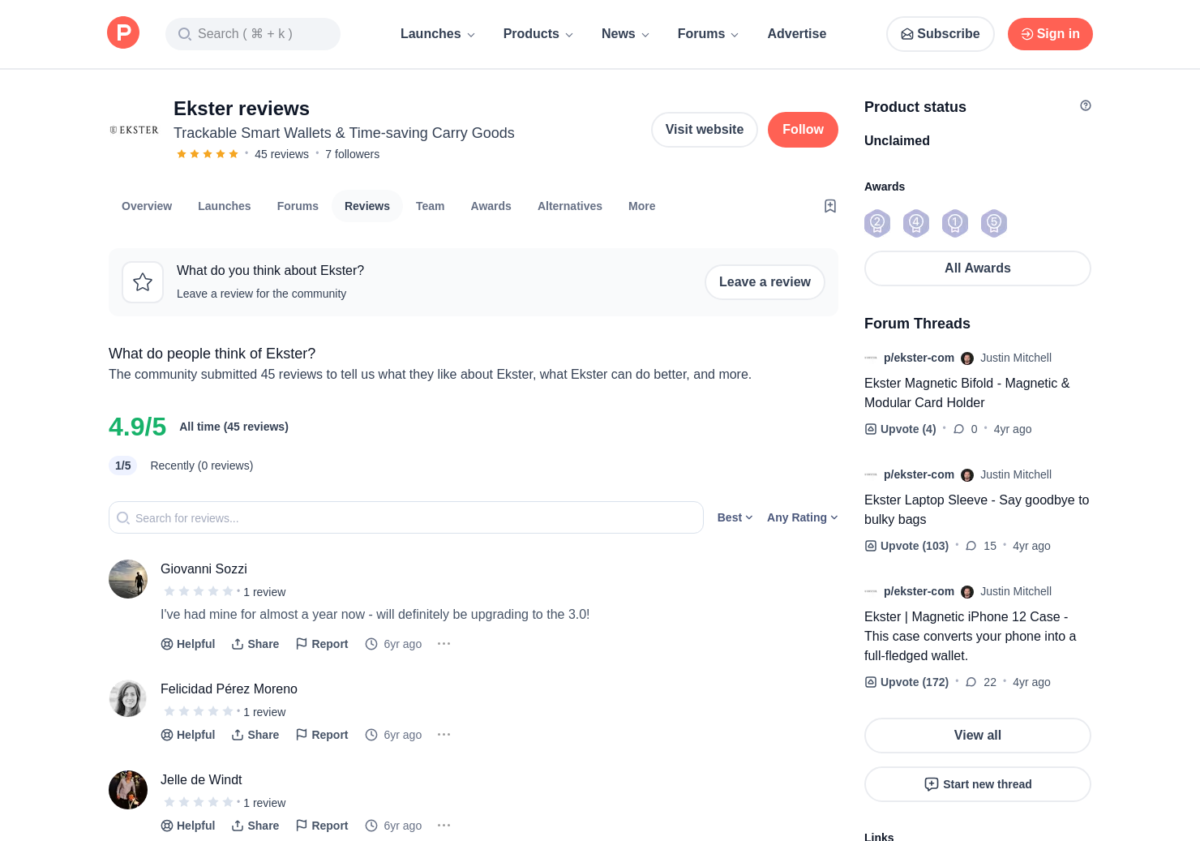The image size is (1200, 841).
Task: Open the Any Rating filter
Action: tap(802, 517)
